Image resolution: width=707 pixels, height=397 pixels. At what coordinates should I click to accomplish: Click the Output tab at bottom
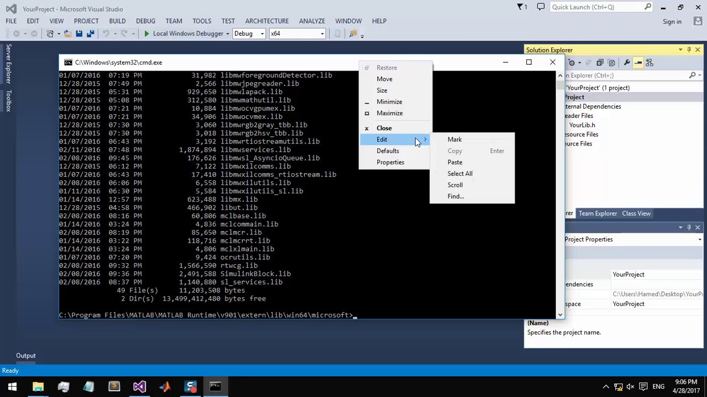pos(26,356)
